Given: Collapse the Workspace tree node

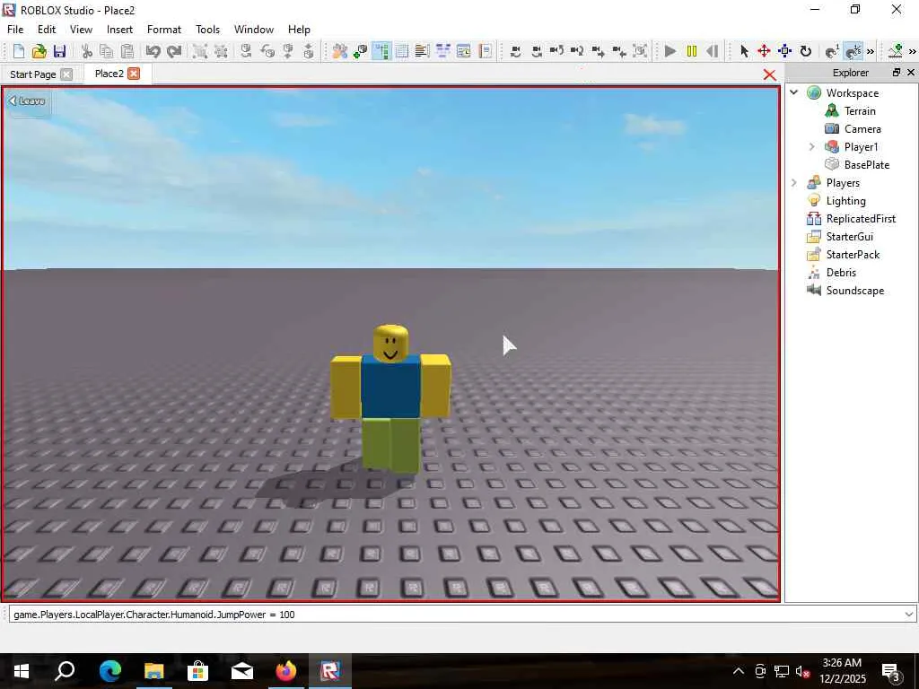Looking at the screenshot, I should tap(794, 92).
